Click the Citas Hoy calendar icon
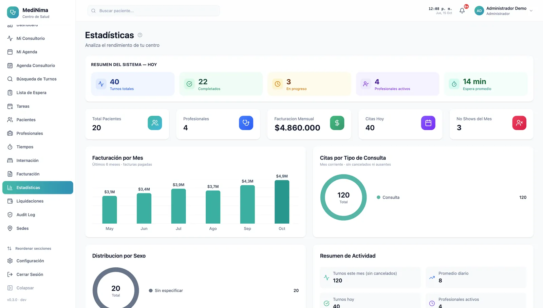Image resolution: width=543 pixels, height=308 pixels. pos(428,123)
